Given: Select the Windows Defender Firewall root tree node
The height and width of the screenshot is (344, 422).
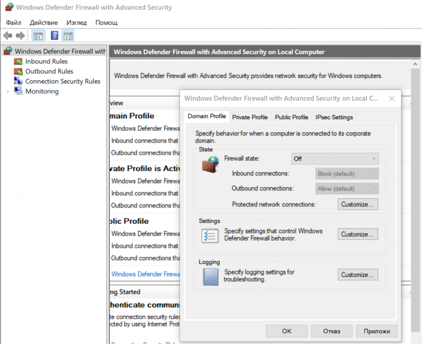Looking at the screenshot, I should [55, 51].
